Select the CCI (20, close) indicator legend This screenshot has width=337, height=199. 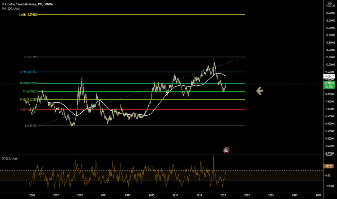(x=10, y=158)
